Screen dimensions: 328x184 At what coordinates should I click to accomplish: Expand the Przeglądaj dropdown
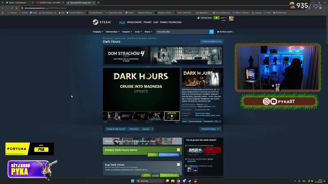pyautogui.click(x=98, y=32)
